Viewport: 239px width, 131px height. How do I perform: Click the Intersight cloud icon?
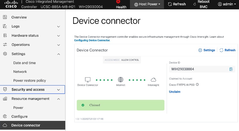point(153,80)
